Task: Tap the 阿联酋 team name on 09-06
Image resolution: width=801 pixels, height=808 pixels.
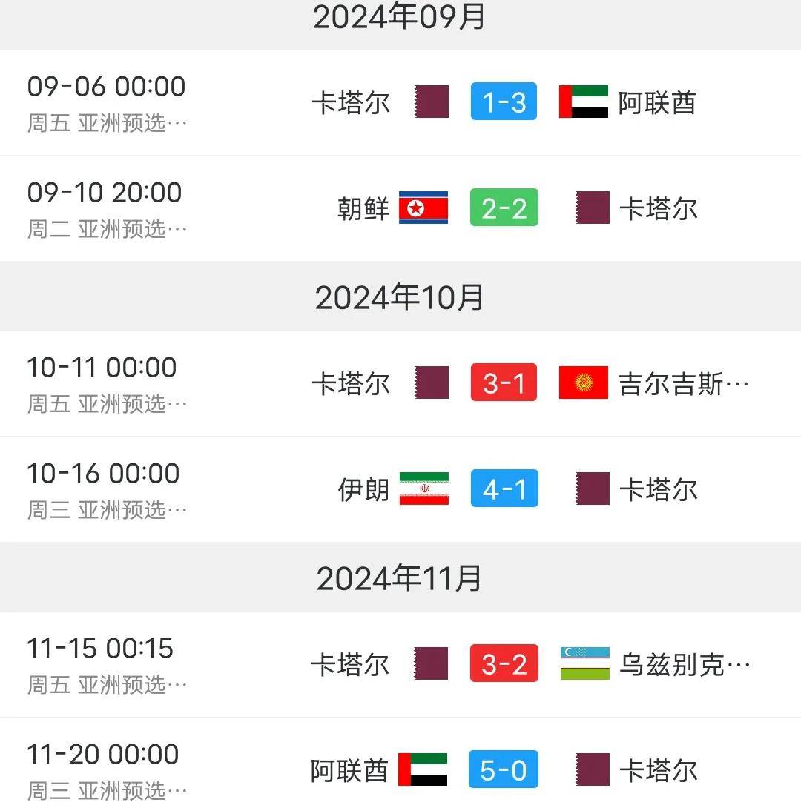Action: (657, 103)
